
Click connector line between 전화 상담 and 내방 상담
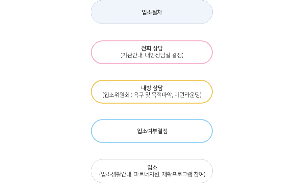(x=152, y=72)
